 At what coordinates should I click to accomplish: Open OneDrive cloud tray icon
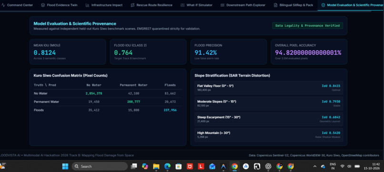tap(323, 167)
